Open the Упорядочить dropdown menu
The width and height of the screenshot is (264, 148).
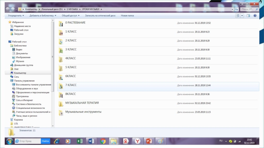coord(16,15)
